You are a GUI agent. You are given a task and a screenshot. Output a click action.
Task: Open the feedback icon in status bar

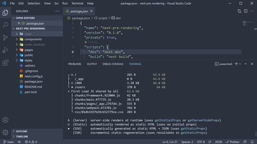tap(245, 142)
